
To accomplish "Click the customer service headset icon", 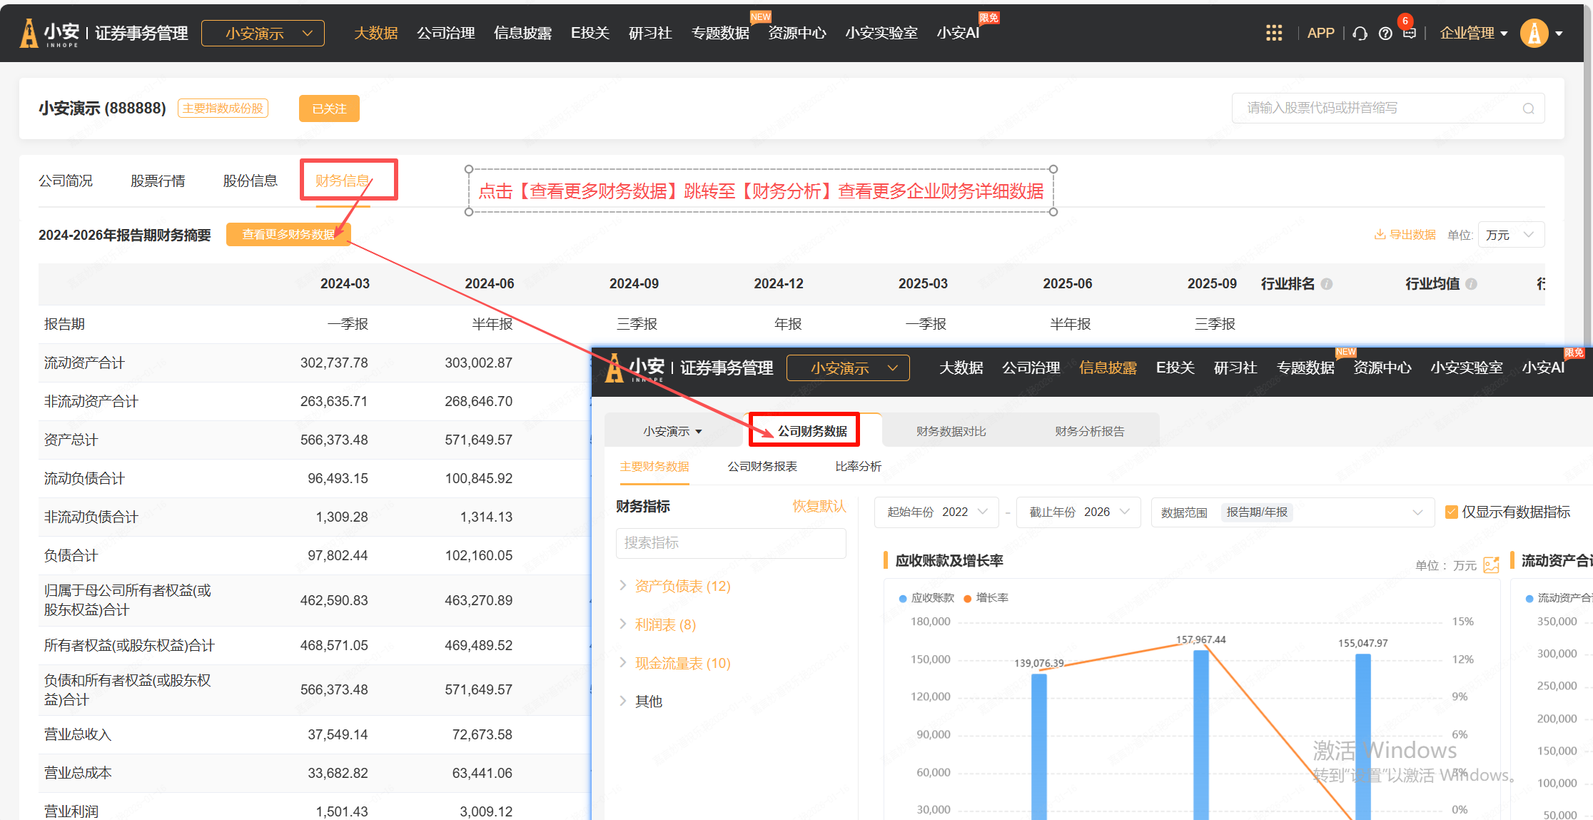I will 1360,34.
